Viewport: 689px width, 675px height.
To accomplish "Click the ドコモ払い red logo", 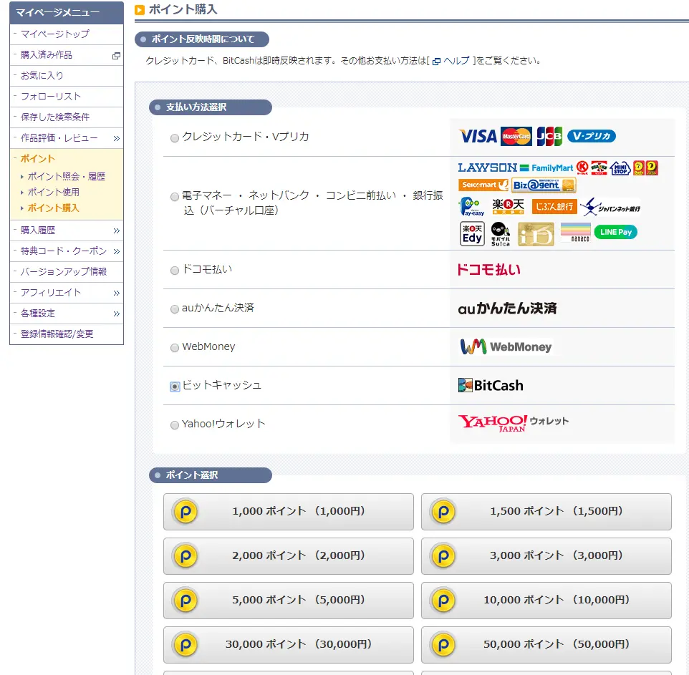I will (x=488, y=269).
